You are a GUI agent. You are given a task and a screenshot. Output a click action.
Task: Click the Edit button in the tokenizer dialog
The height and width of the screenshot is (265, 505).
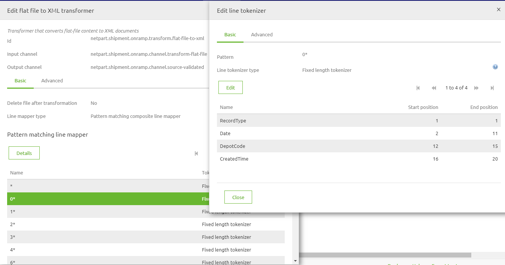point(230,87)
